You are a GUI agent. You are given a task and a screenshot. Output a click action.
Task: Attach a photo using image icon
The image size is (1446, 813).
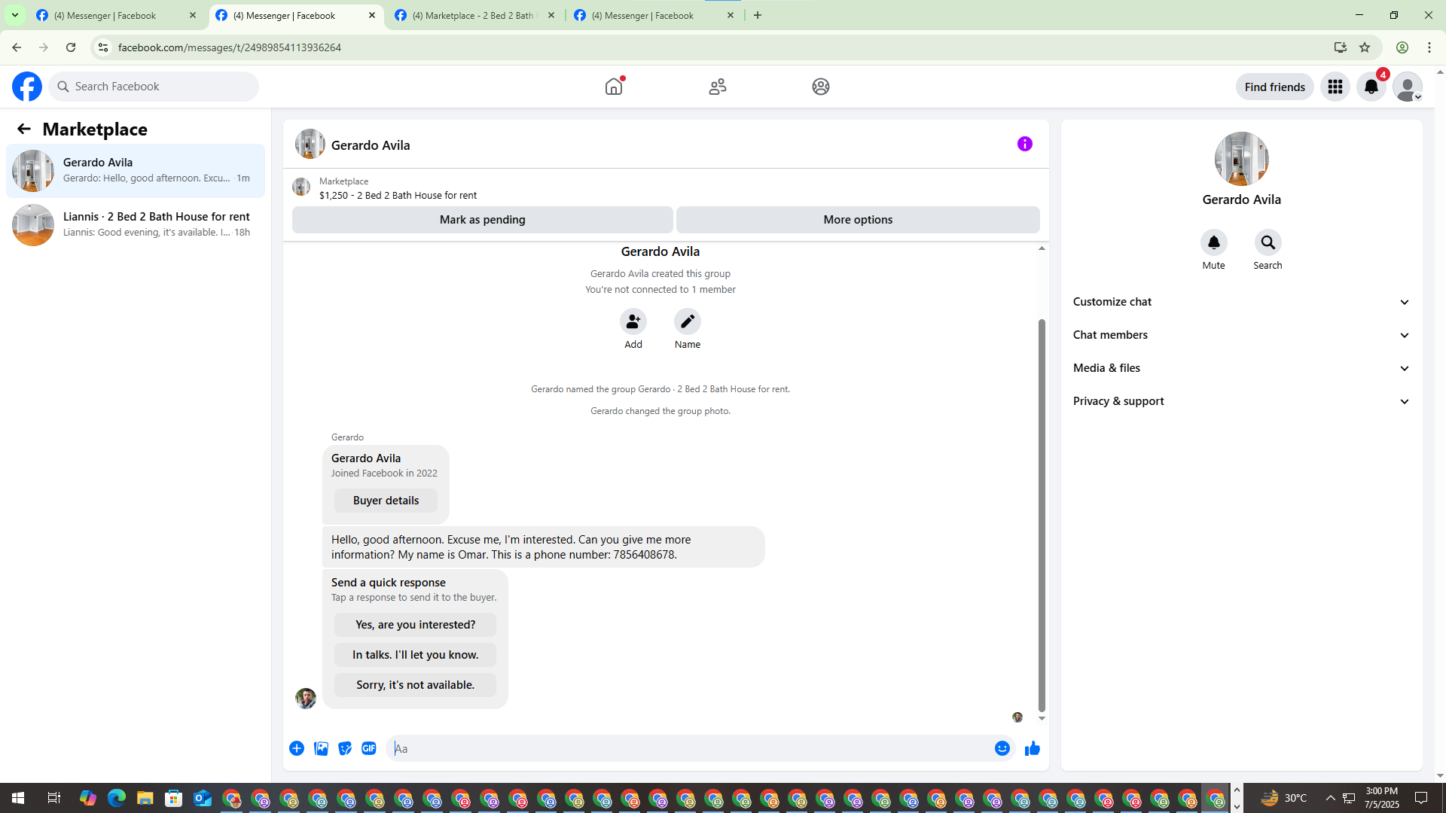point(321,748)
